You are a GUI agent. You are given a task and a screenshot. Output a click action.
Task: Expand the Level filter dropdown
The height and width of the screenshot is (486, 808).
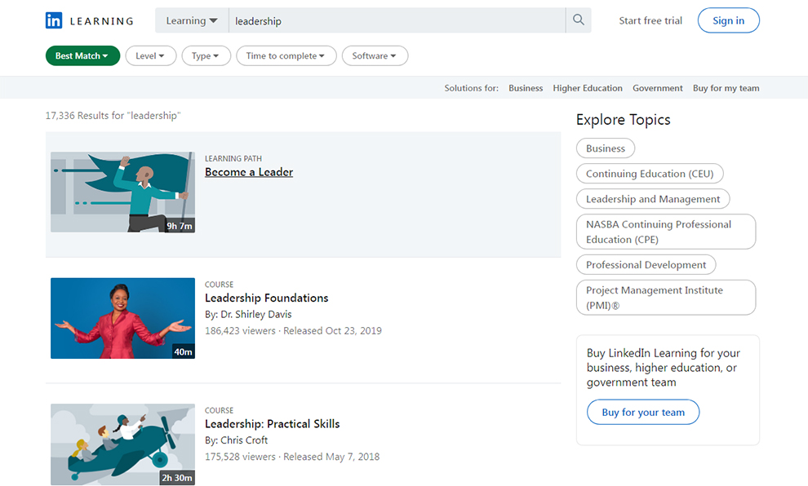150,55
